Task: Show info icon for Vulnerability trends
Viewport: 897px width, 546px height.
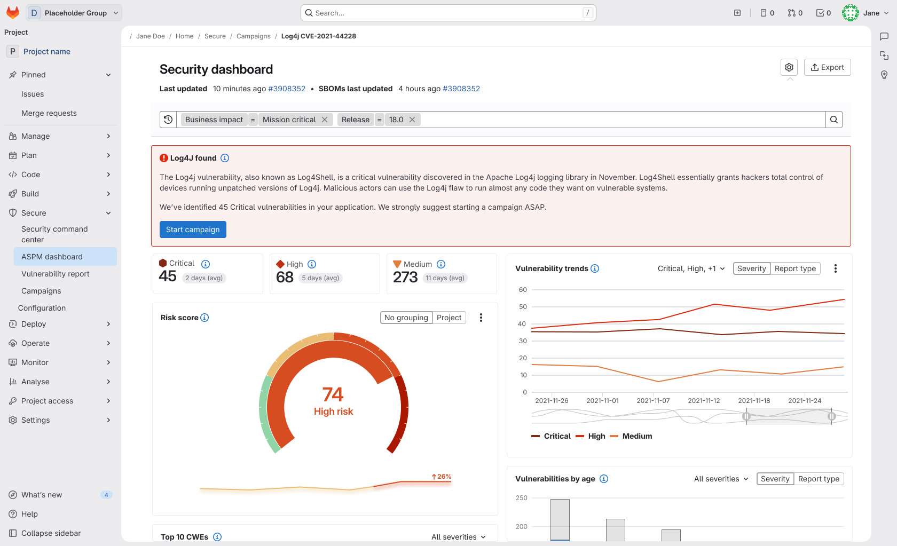Action: click(x=595, y=268)
